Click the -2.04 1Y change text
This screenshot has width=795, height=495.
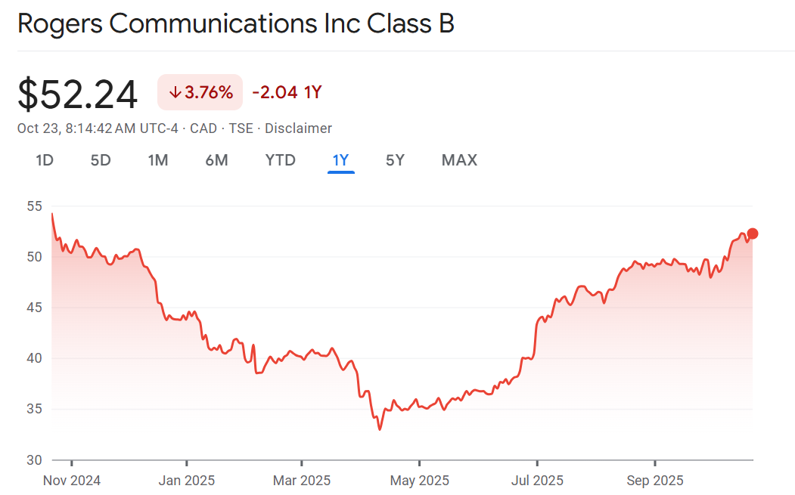(287, 93)
